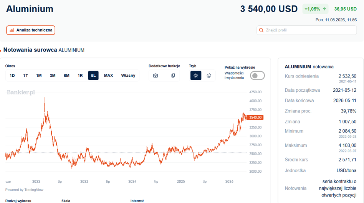Click the Zmiana 1 007,50 value
Image resolution: width=364 pixels, height=203 pixels.
tap(347, 122)
